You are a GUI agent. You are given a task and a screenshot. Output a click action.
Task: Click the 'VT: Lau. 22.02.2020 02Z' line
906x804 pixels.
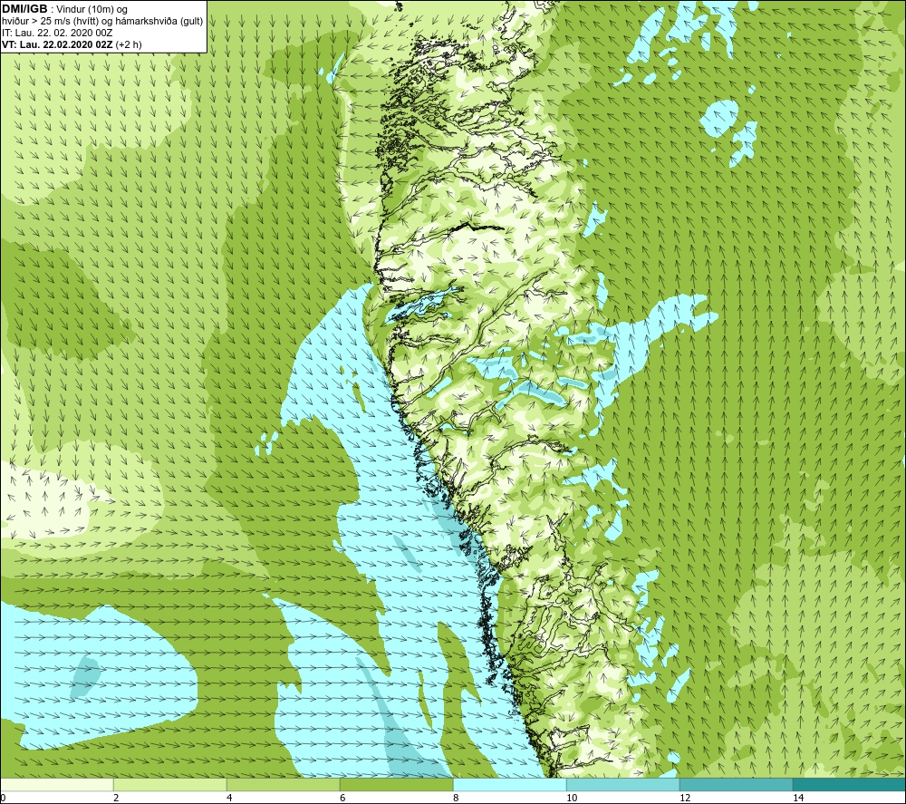pyautogui.click(x=72, y=44)
